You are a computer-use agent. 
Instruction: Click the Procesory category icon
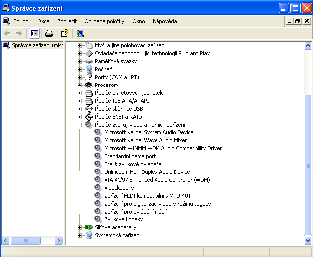click(x=89, y=85)
